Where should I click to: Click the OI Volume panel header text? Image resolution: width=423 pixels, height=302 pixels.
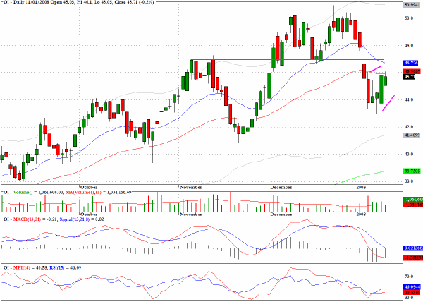point(67,192)
